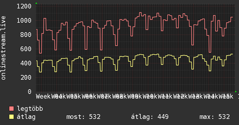
Task: Click the y-axis label 400
Action: (x=26, y=63)
